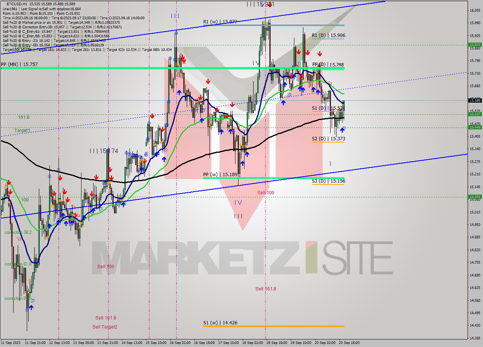
Task: Click the '18 Sep 18:00' time label
Action: (x=277, y=343)
